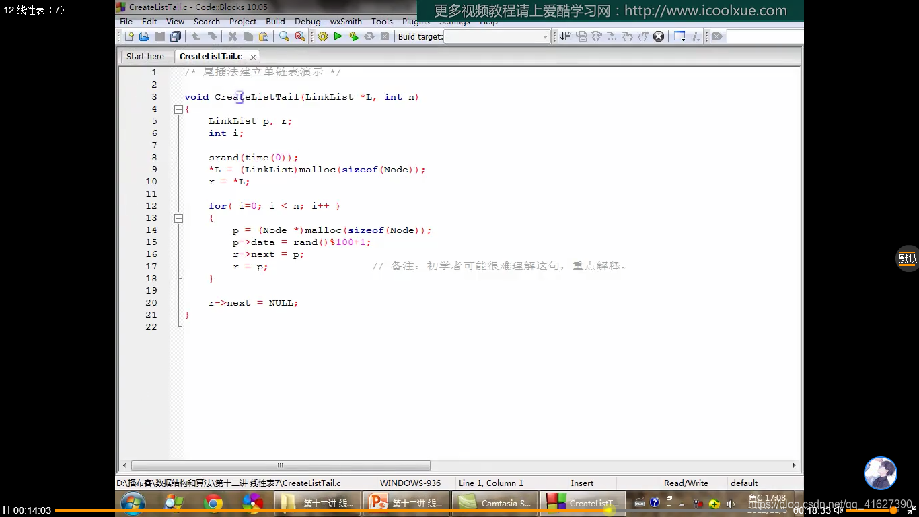Click the WINDOWS-936 encoding status entry

pos(410,483)
